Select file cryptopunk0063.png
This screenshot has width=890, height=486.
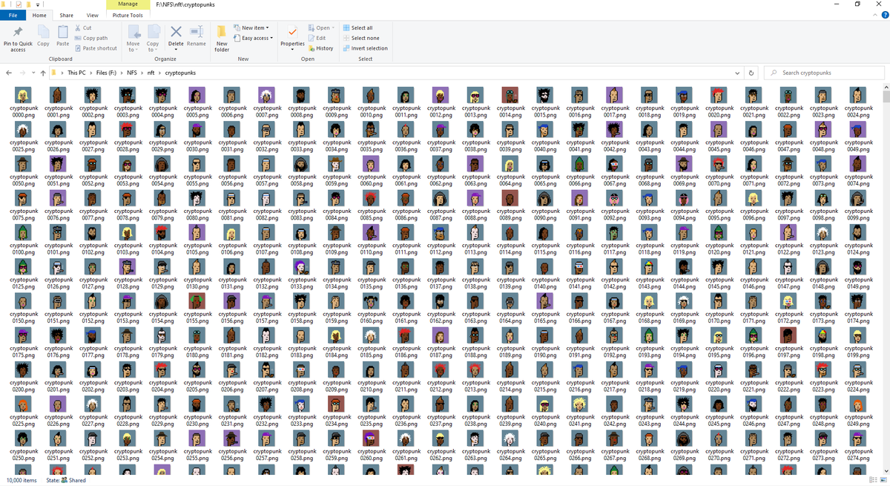tap(475, 171)
